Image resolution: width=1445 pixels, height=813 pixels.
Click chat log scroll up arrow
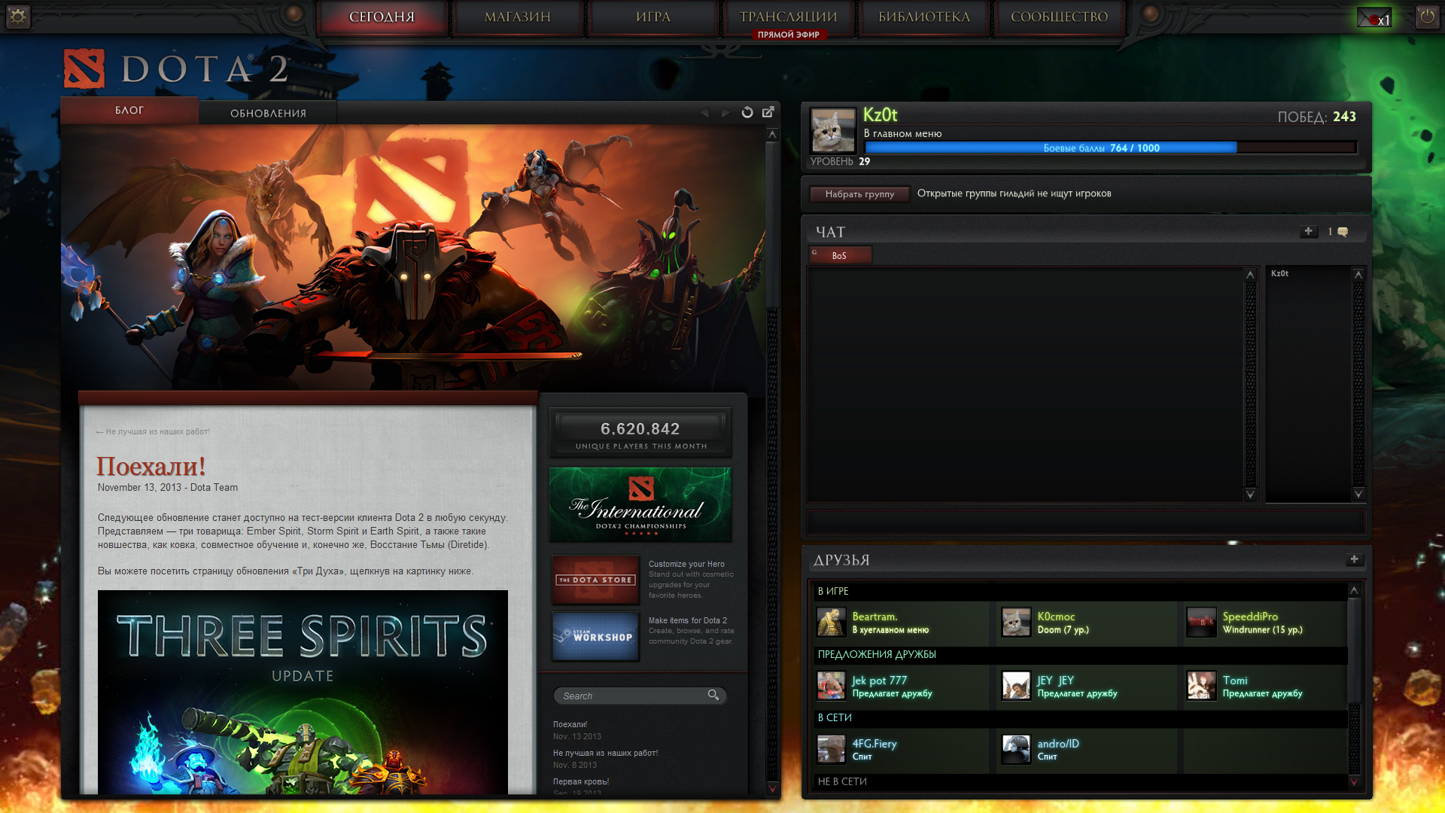point(1250,274)
